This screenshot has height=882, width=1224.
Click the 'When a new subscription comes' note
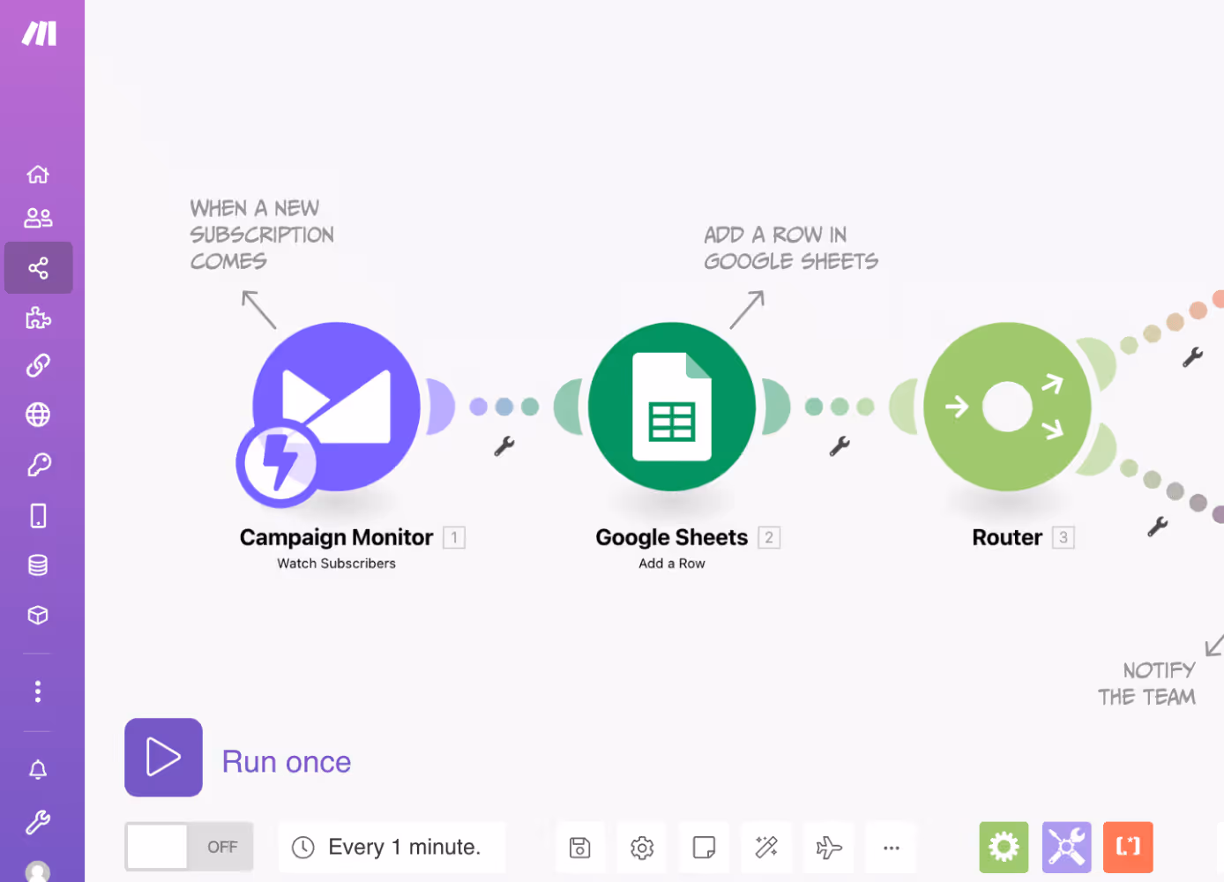point(262,235)
